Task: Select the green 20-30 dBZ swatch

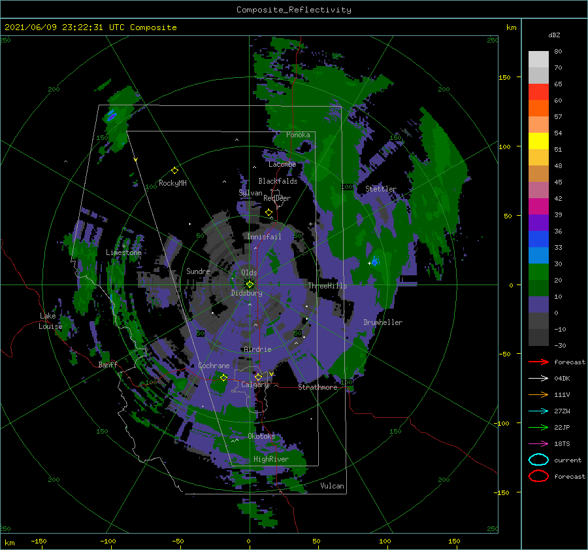Action: click(538, 271)
